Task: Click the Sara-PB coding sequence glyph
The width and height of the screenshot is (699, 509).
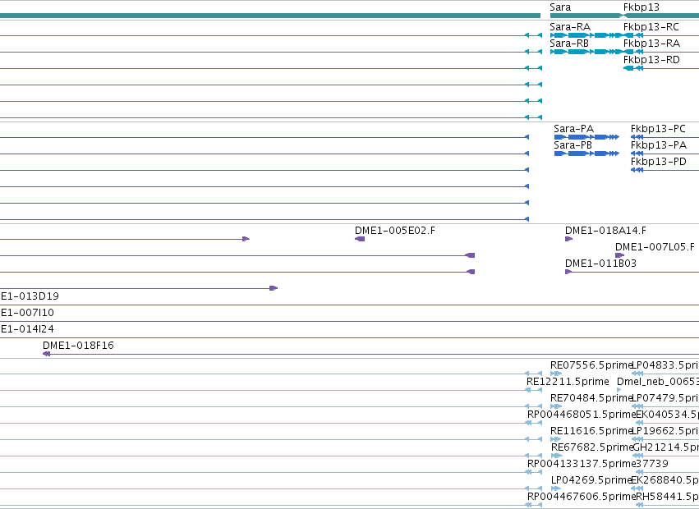Action: point(586,154)
